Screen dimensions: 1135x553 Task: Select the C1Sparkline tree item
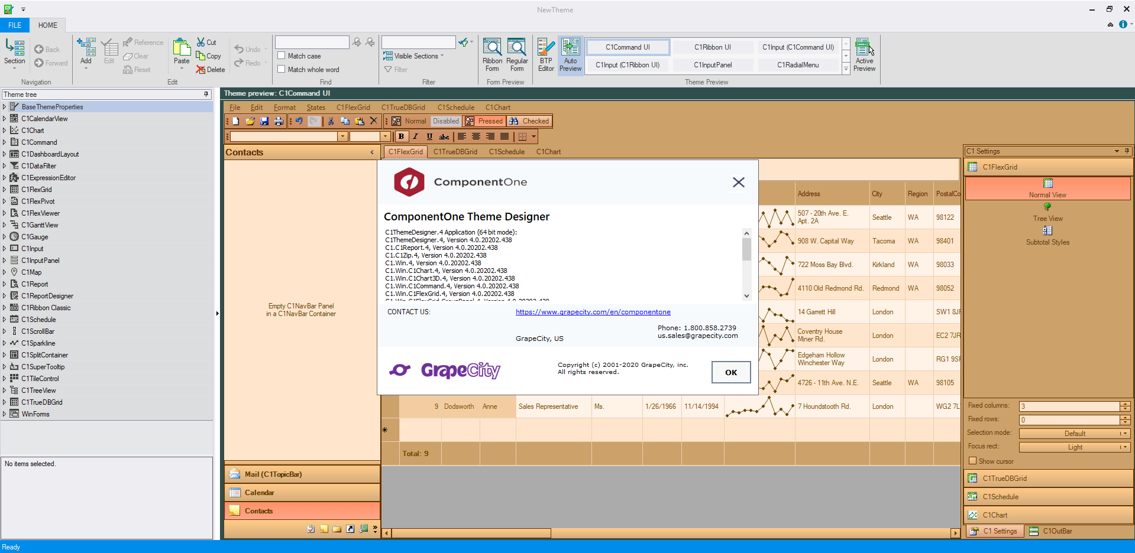click(38, 343)
